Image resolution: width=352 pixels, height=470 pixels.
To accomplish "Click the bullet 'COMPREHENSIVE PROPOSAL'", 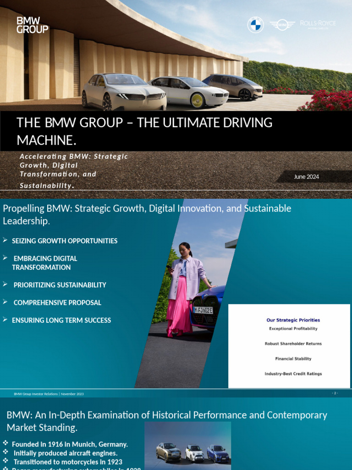I will (57, 303).
